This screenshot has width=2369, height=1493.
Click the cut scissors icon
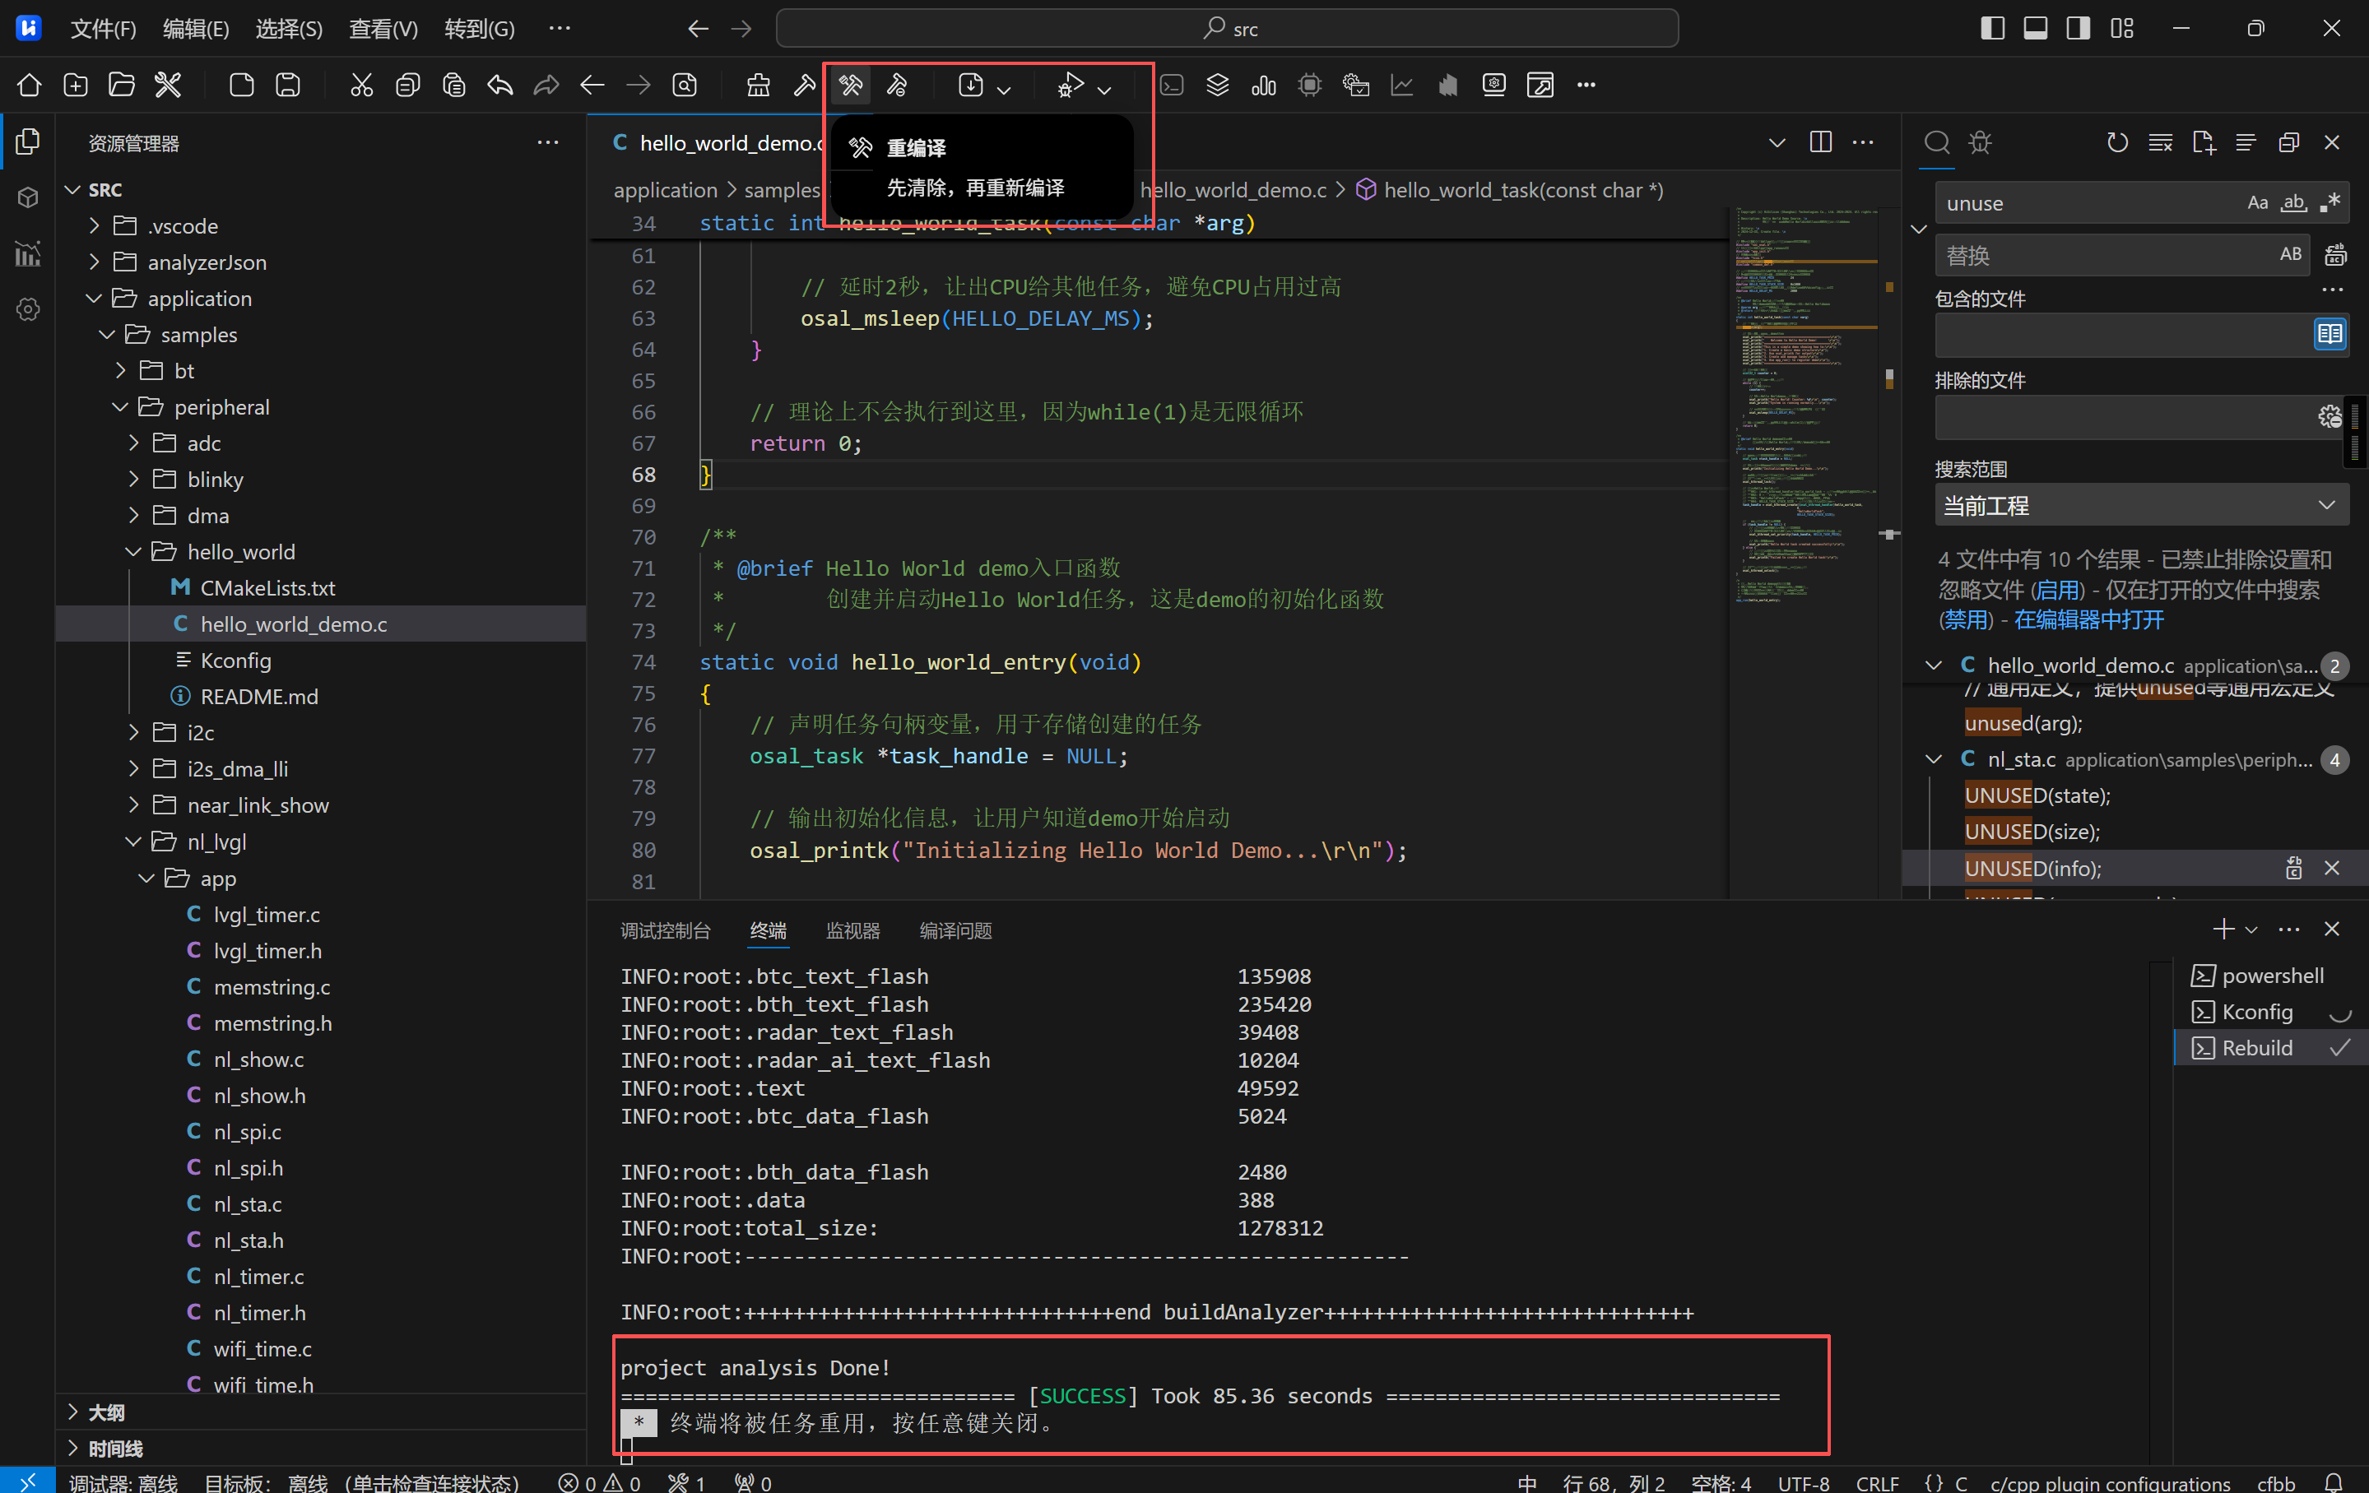(361, 85)
